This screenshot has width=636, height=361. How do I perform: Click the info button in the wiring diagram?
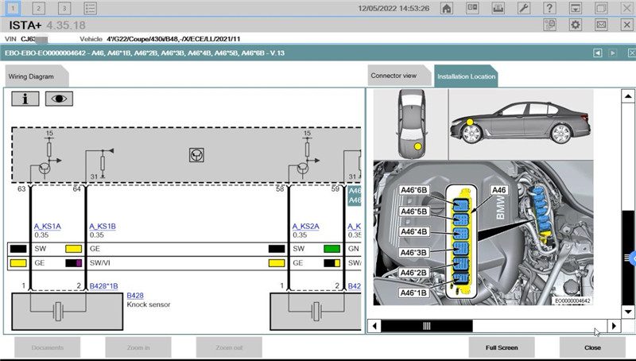25,99
